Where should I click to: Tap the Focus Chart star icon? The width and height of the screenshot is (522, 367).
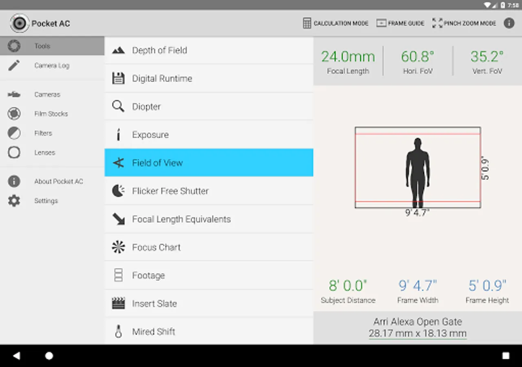click(x=118, y=247)
